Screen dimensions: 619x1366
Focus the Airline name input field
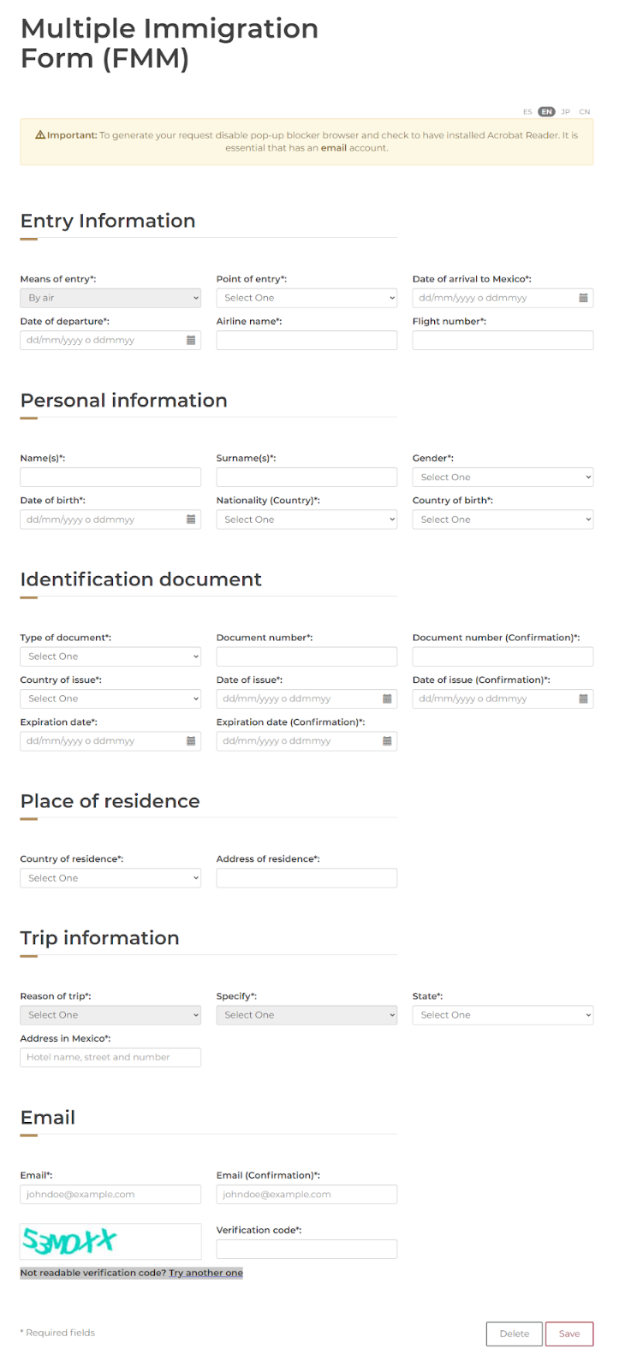tap(307, 340)
